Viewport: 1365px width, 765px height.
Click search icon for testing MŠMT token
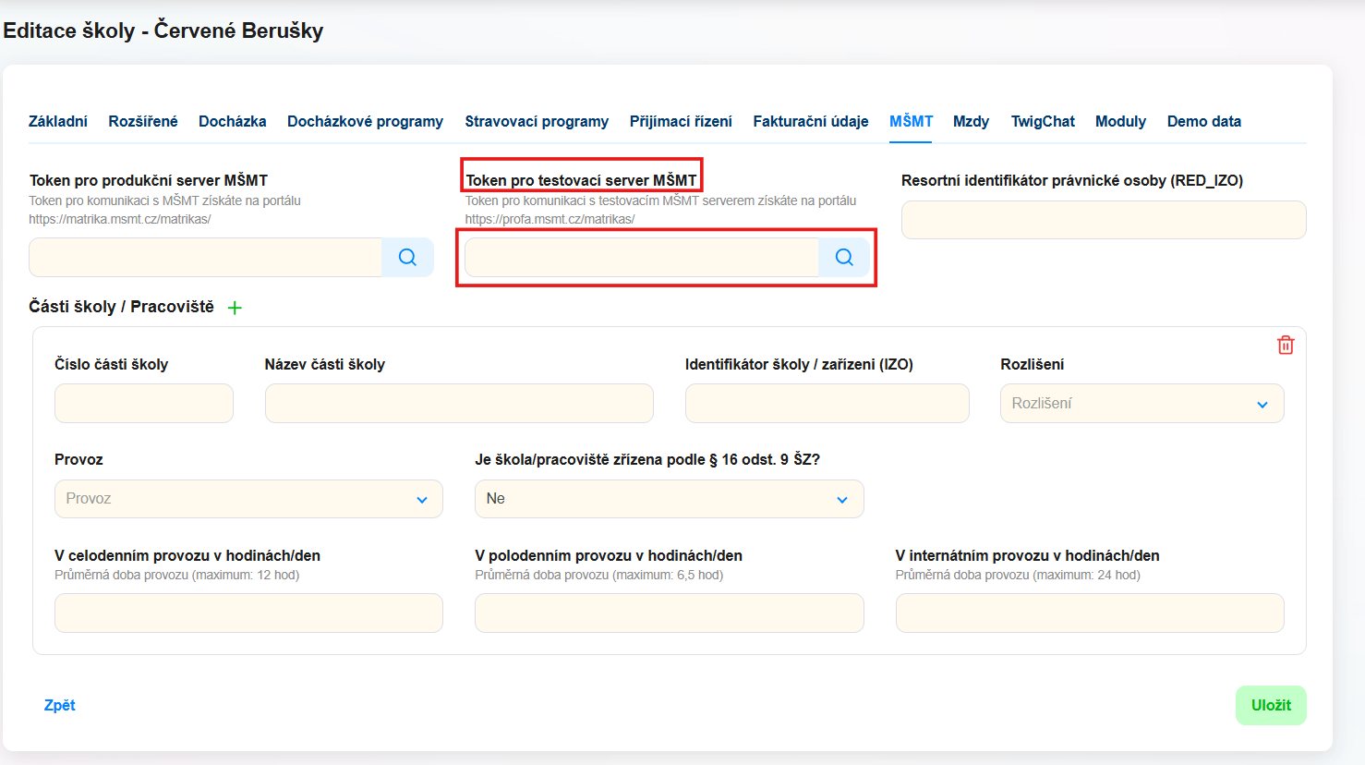[x=843, y=258]
